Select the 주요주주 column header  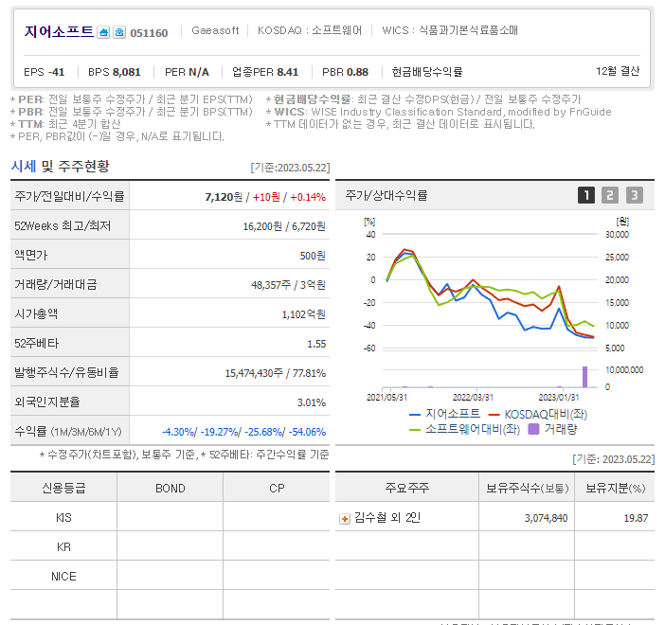pyautogui.click(x=406, y=488)
